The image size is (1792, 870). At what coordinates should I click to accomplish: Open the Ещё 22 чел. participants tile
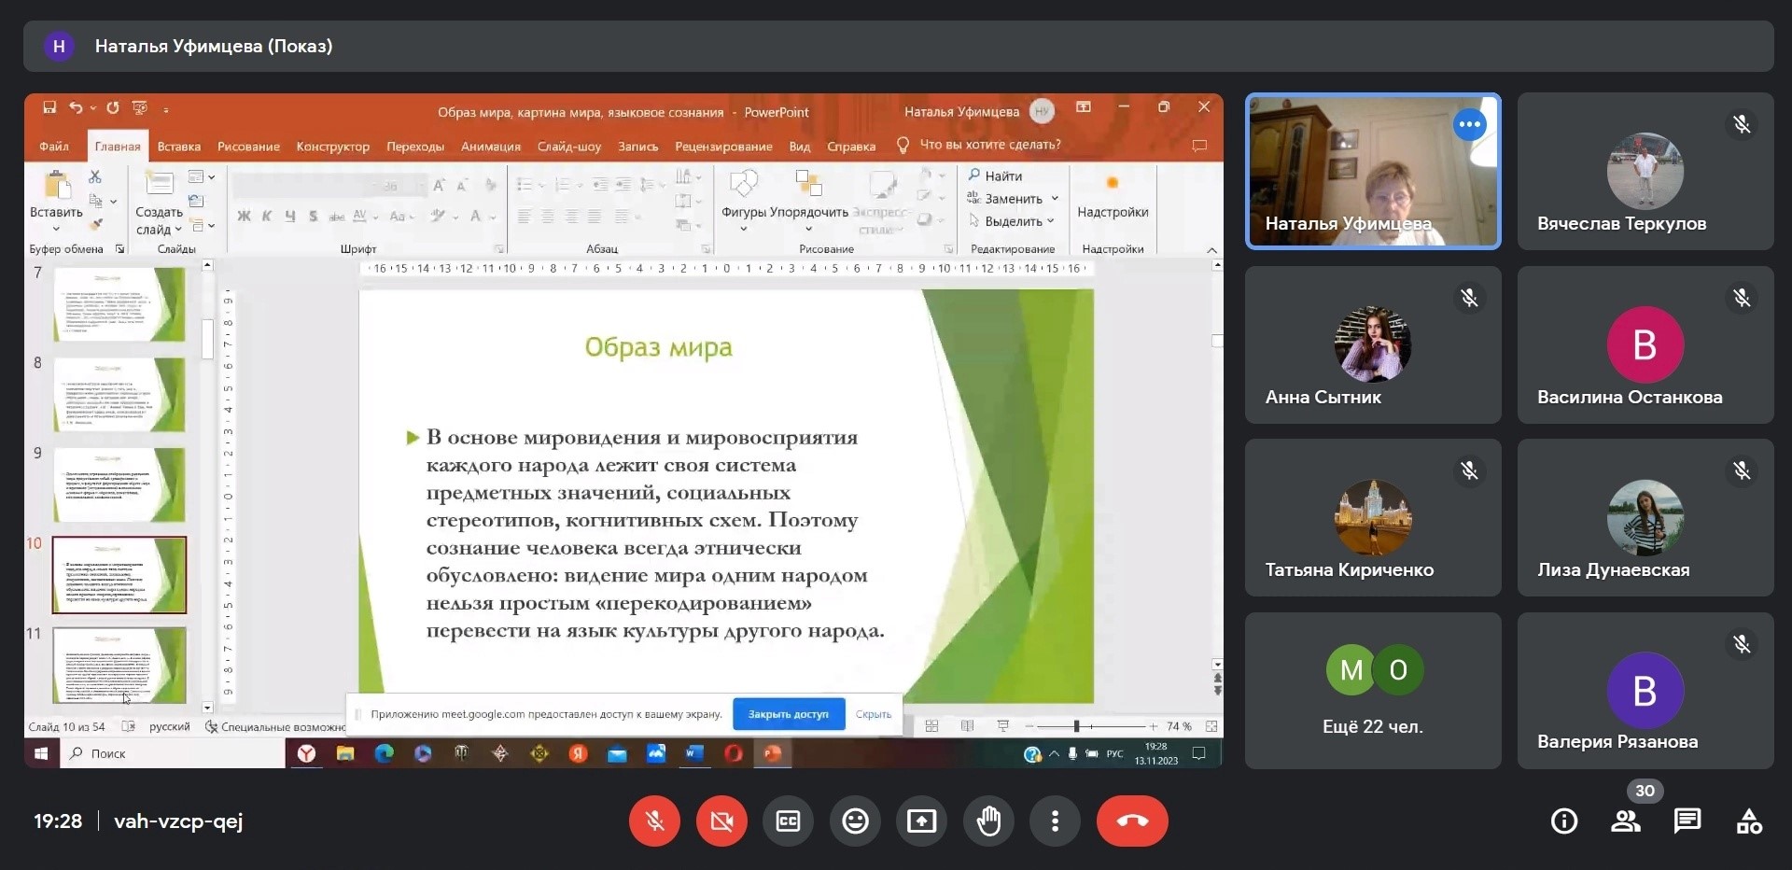(1373, 691)
